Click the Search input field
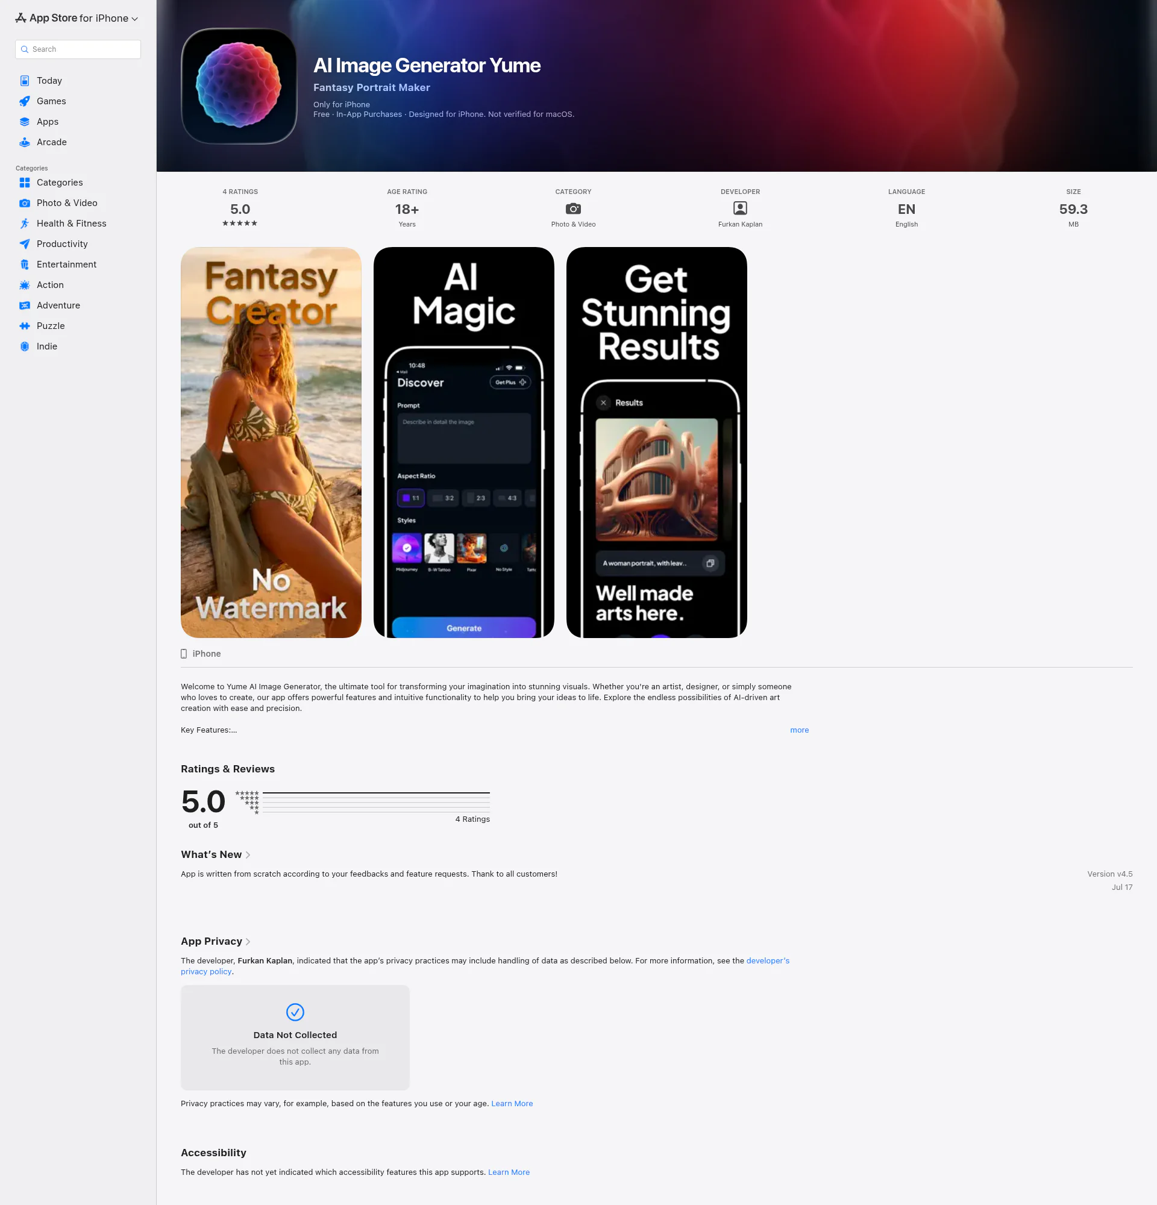Screen dimensions: 1157x1205 coord(78,49)
